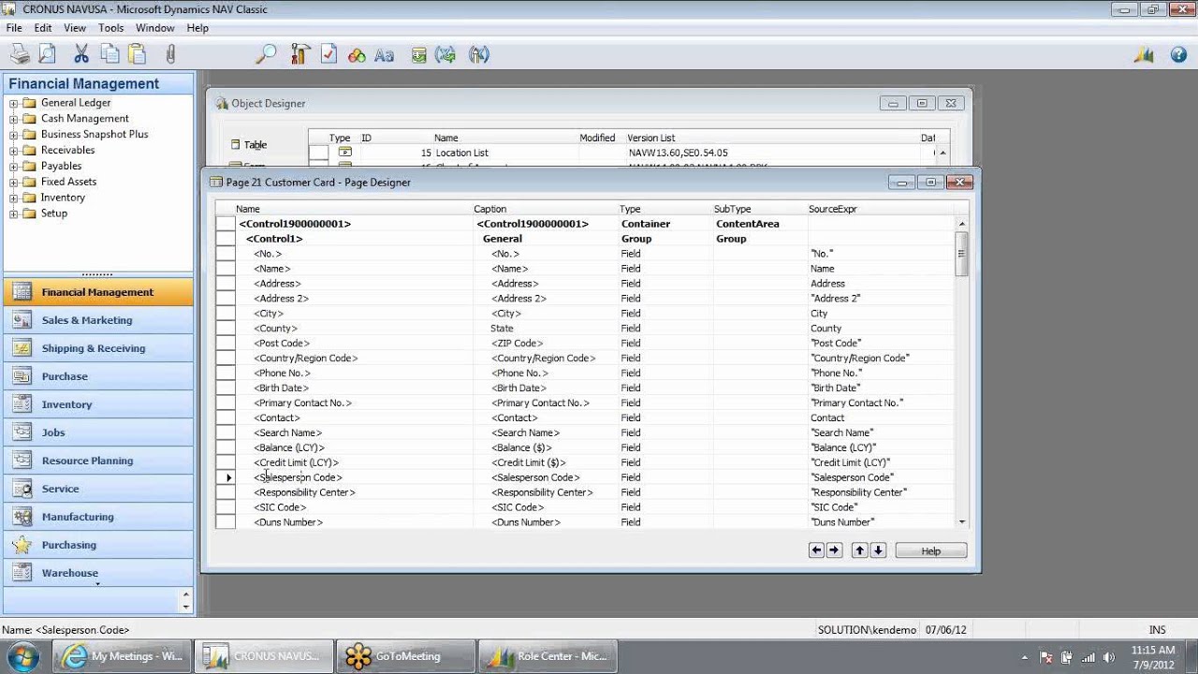Open the Jobs navigation menu
Viewport: 1198px width, 674px height.
[98, 432]
